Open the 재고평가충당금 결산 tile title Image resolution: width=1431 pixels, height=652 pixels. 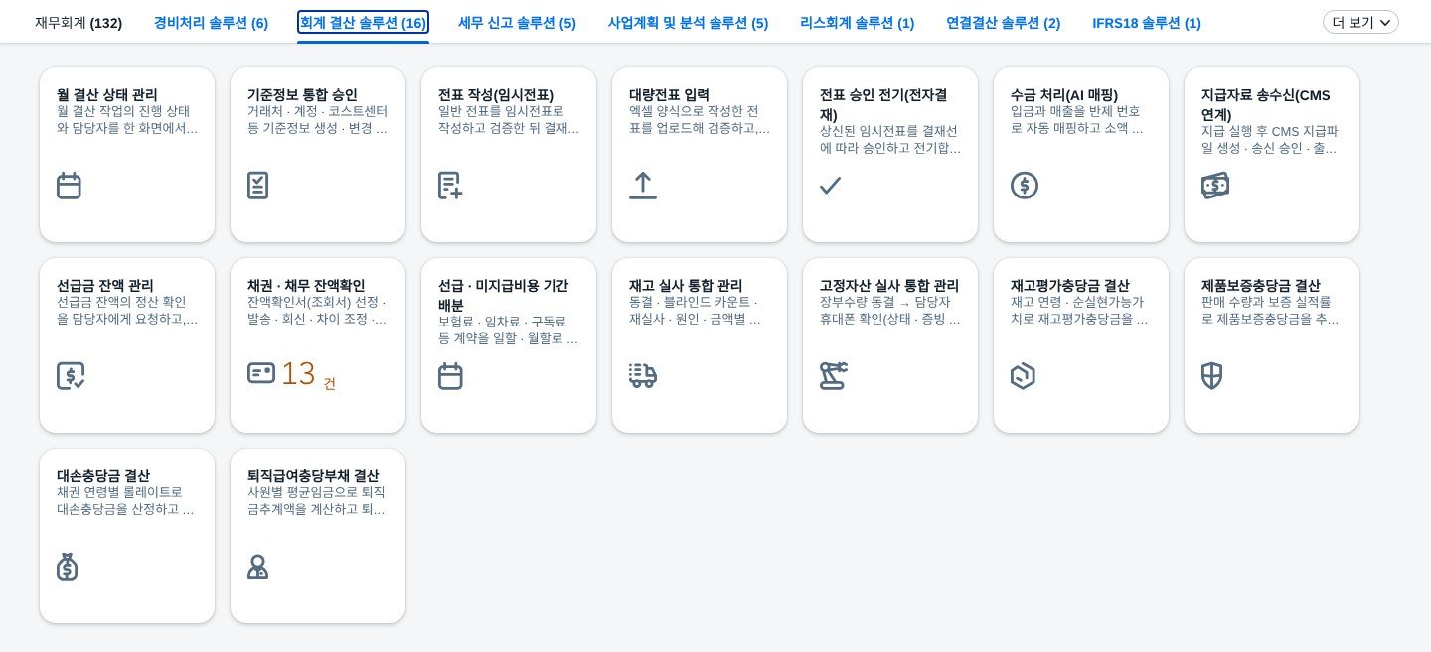pyautogui.click(x=1070, y=286)
